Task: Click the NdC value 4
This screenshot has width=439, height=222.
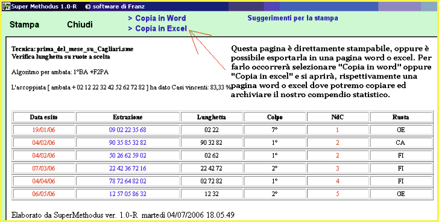Action: click(x=338, y=181)
